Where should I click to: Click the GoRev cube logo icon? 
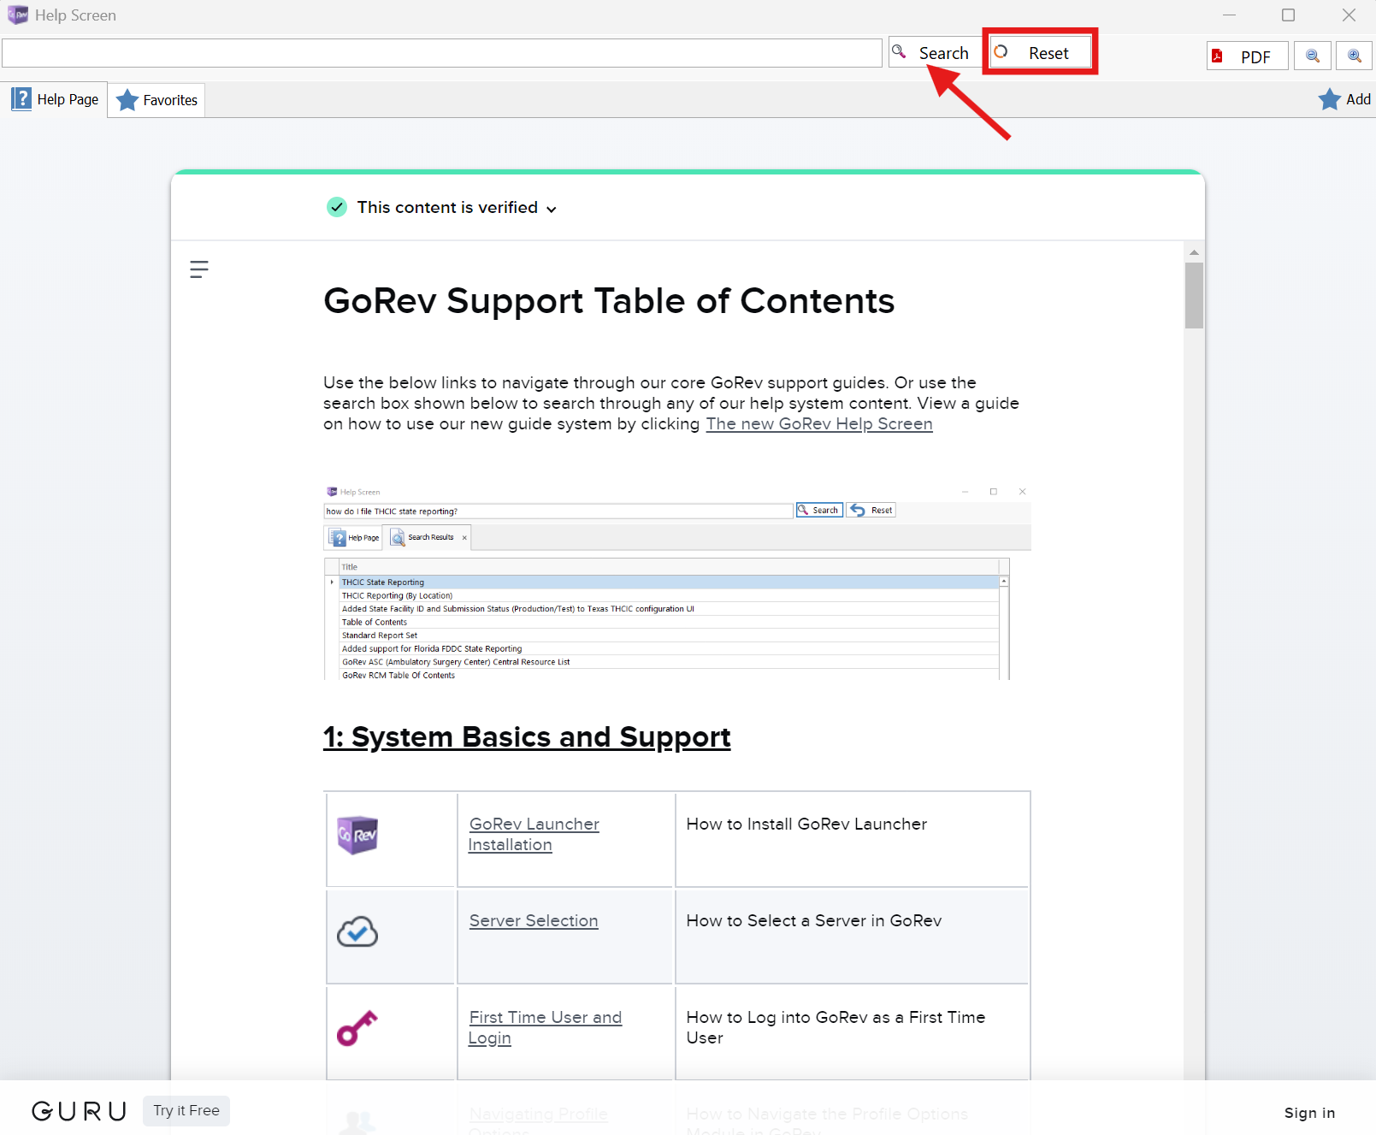click(357, 835)
